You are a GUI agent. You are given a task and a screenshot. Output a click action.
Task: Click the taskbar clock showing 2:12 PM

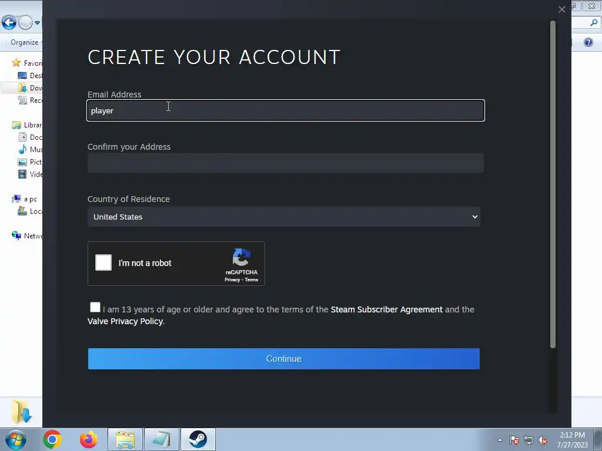(572, 440)
